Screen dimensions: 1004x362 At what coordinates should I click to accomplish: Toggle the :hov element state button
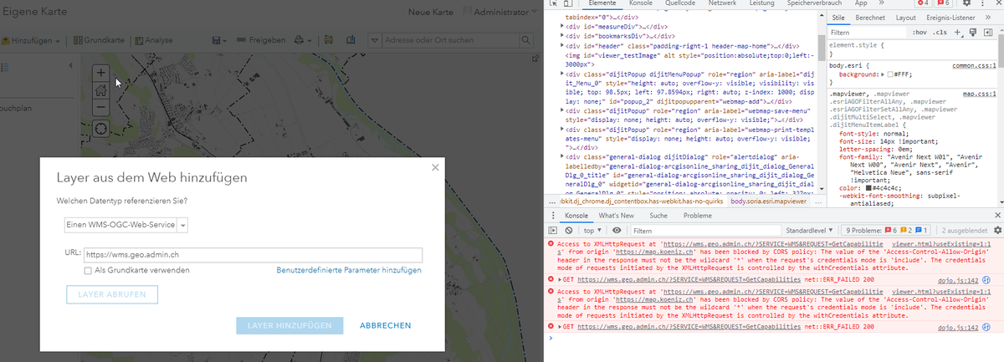[919, 32]
